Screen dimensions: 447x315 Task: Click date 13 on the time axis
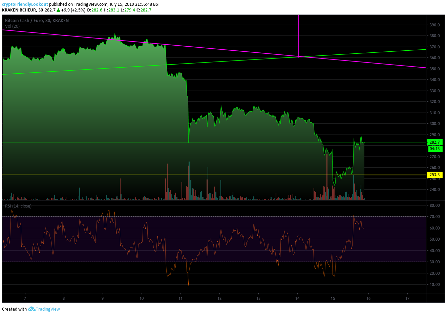click(258, 298)
